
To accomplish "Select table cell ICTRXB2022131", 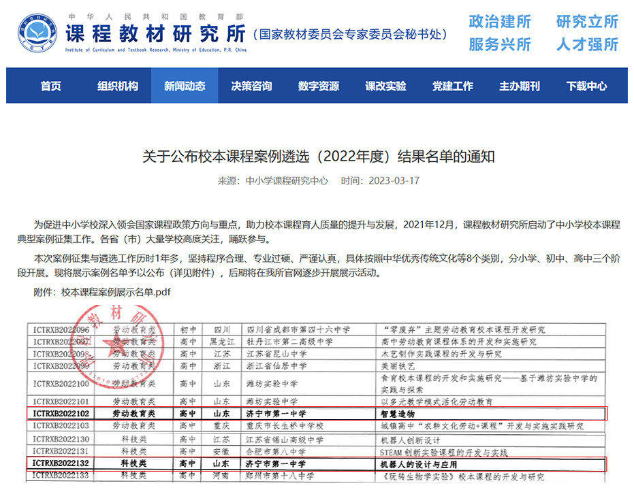I will pos(61,451).
